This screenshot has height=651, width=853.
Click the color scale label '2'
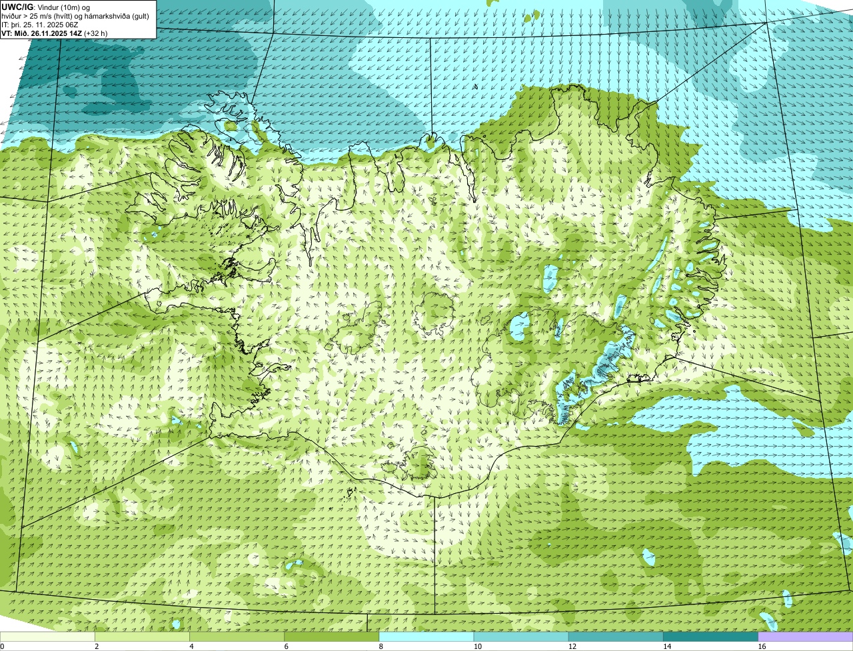tap(97, 646)
